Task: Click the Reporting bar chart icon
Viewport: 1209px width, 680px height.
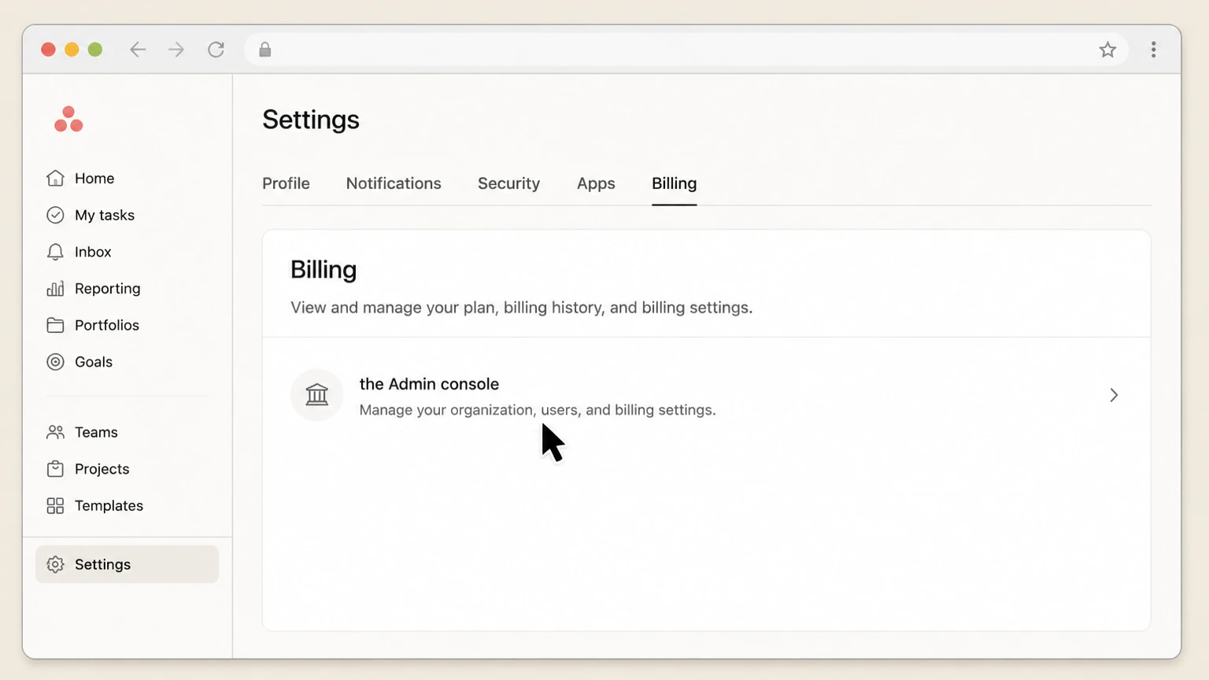Action: (x=55, y=288)
